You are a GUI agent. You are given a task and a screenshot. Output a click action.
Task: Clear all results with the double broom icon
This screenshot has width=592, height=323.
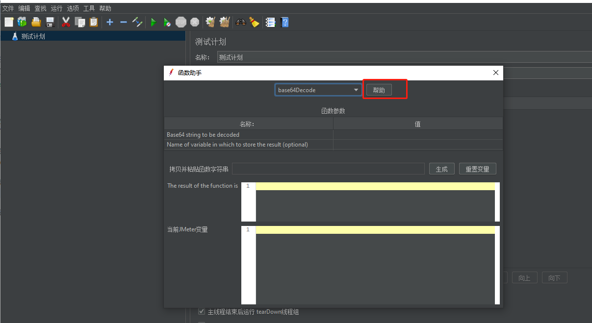(x=225, y=22)
